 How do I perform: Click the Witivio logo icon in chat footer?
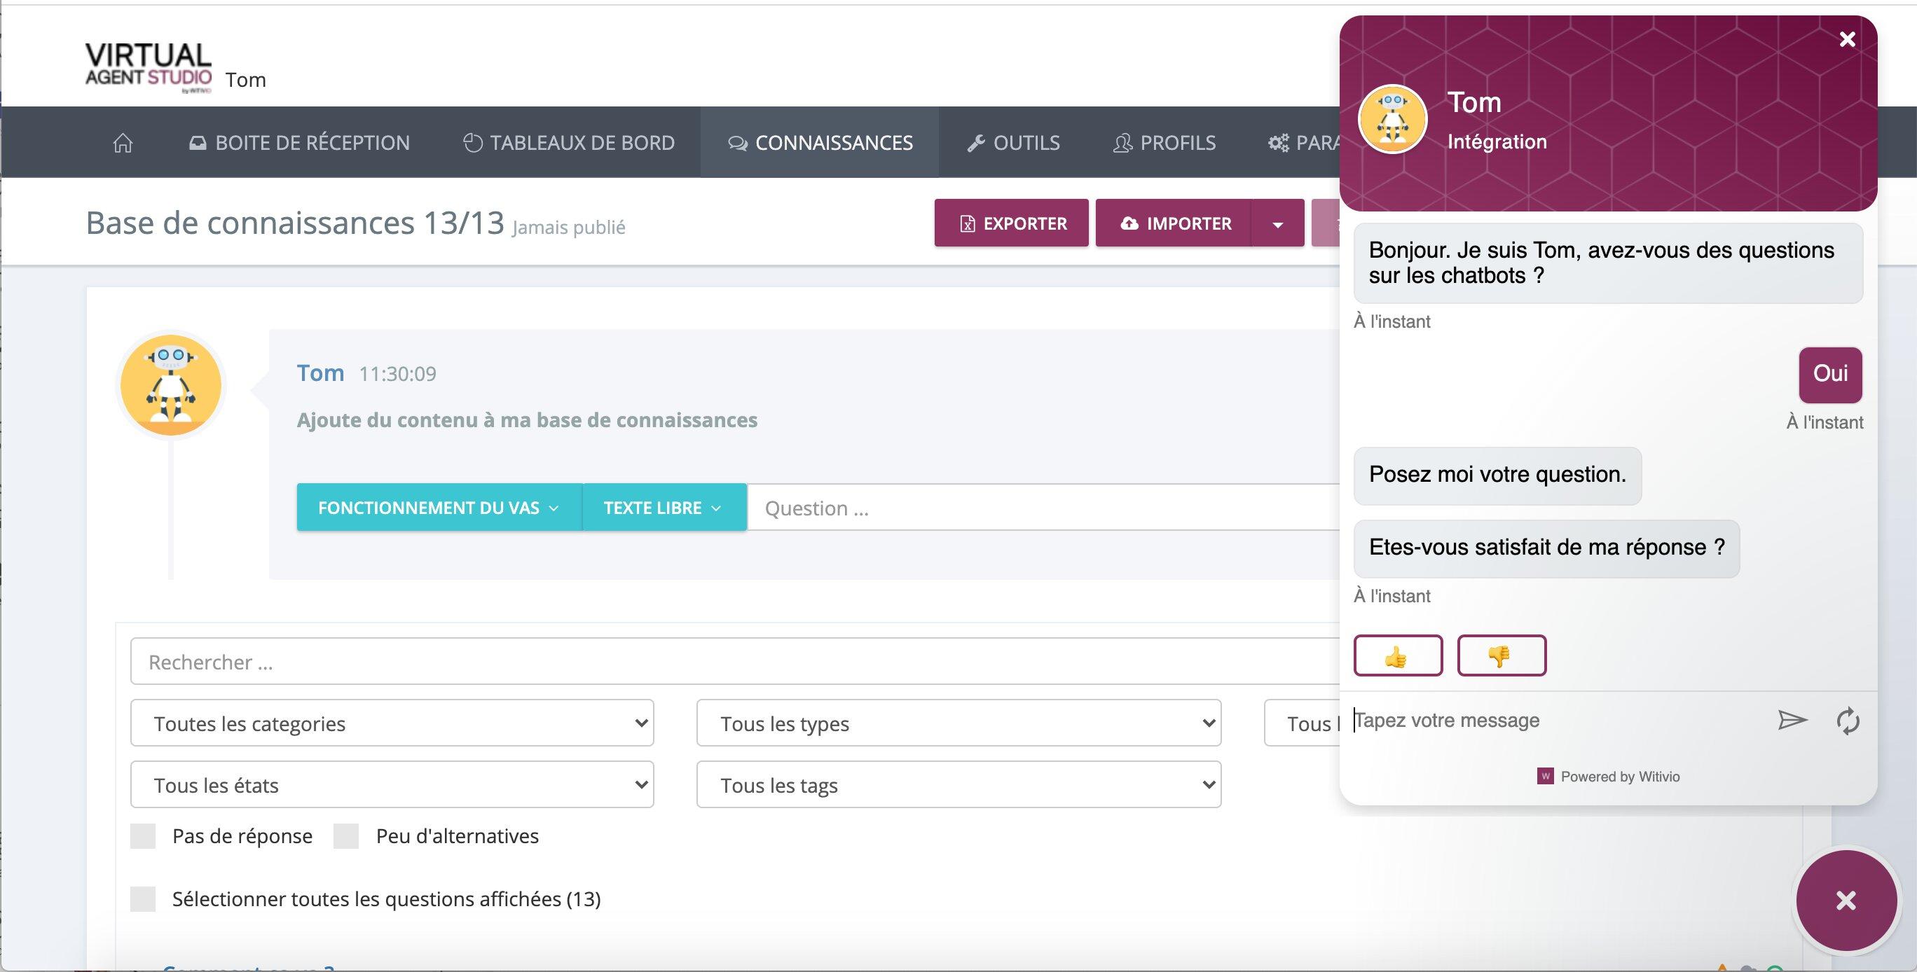(x=1545, y=777)
